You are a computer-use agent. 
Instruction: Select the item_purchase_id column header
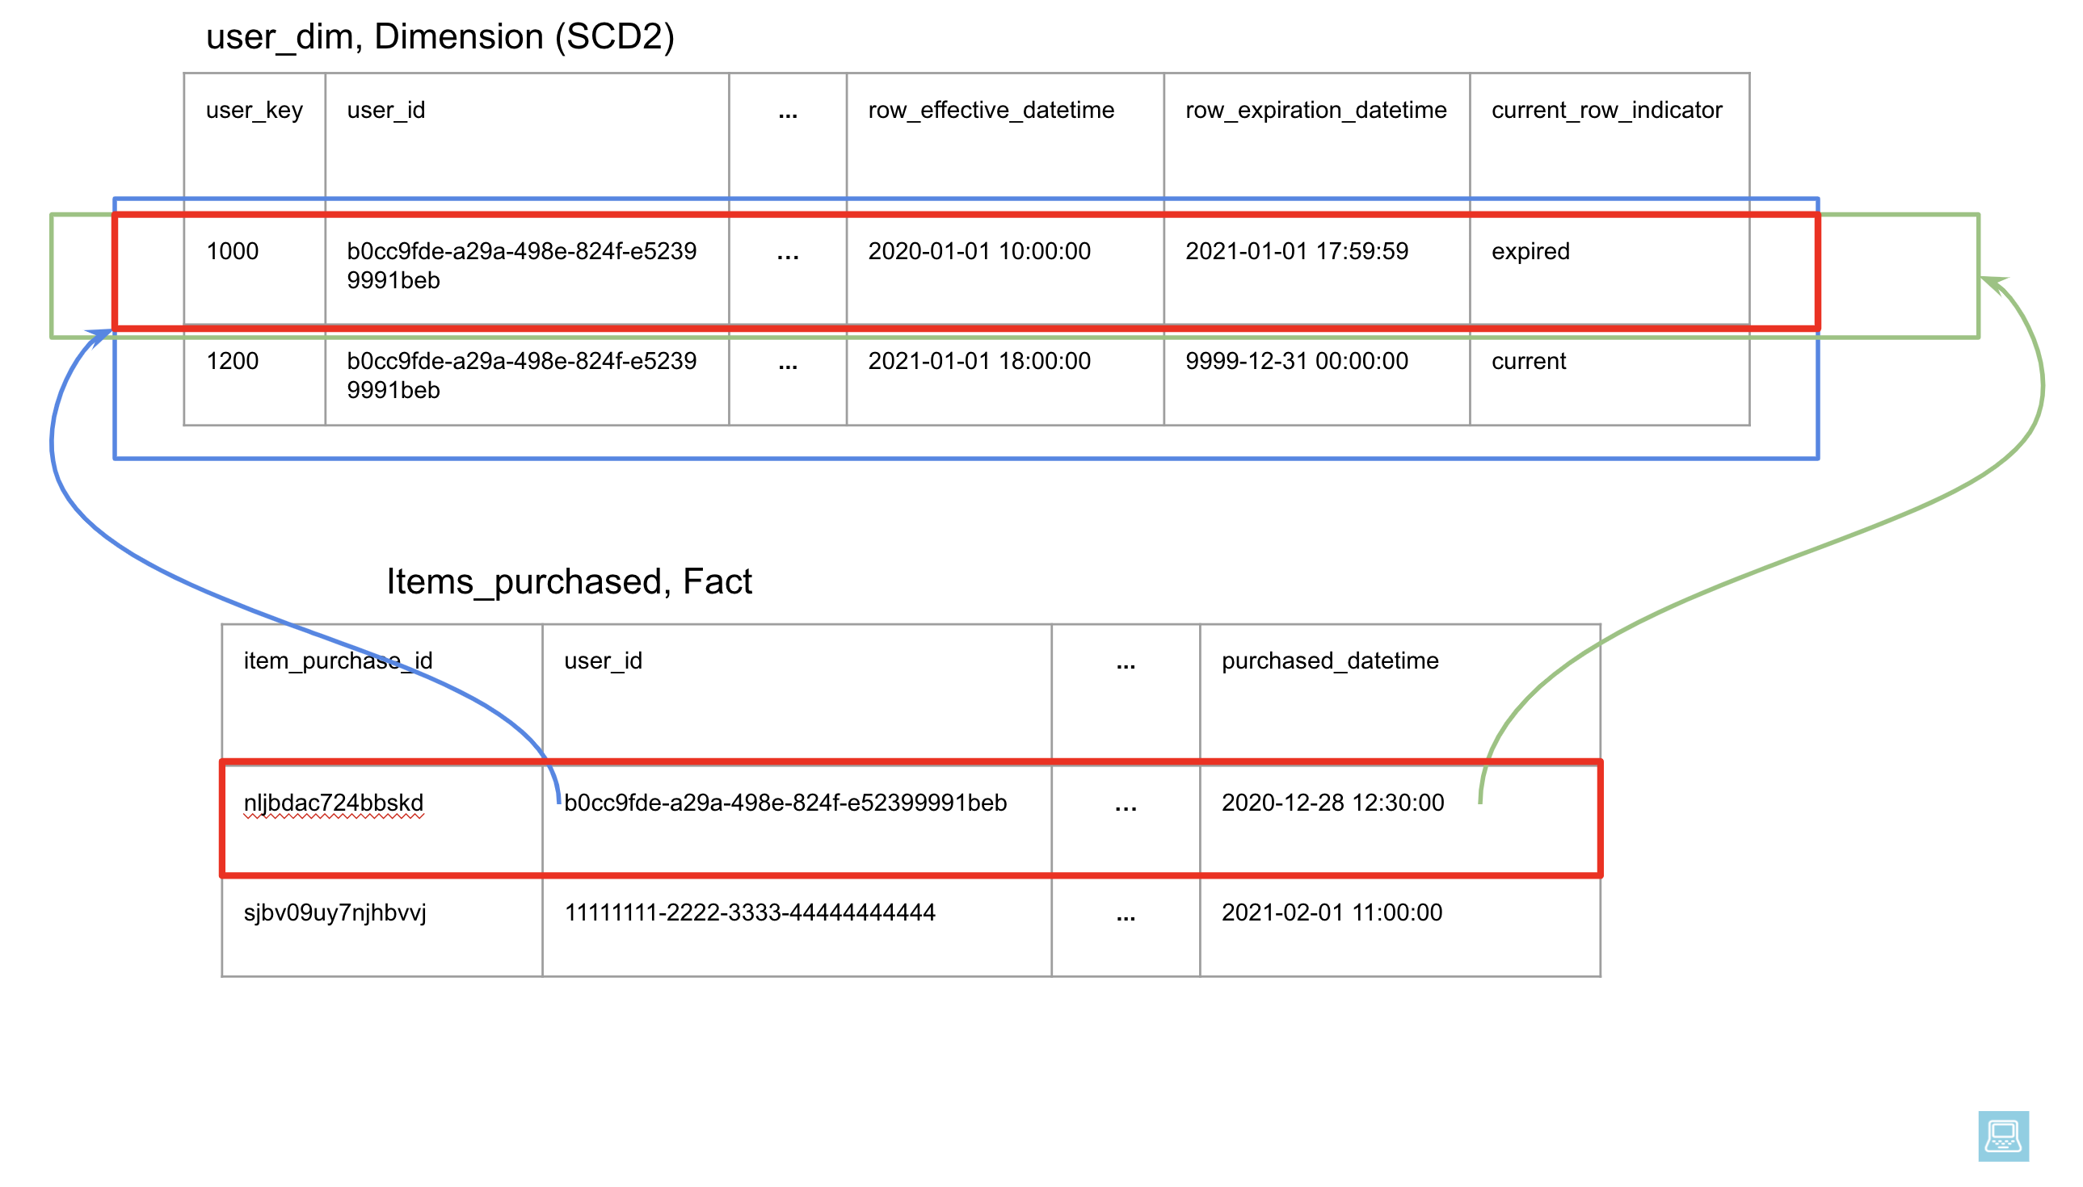(x=338, y=661)
